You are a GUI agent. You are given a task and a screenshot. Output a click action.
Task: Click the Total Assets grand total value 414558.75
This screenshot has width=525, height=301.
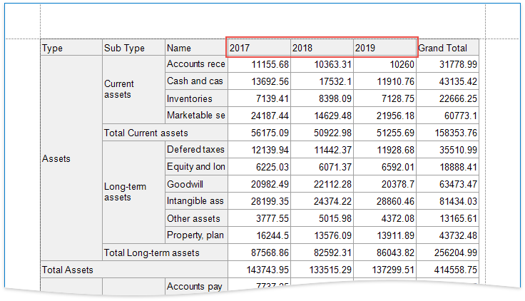tap(447, 270)
